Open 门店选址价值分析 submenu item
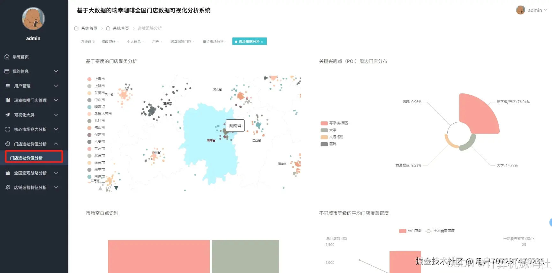The width and height of the screenshot is (552, 273). coord(34,158)
